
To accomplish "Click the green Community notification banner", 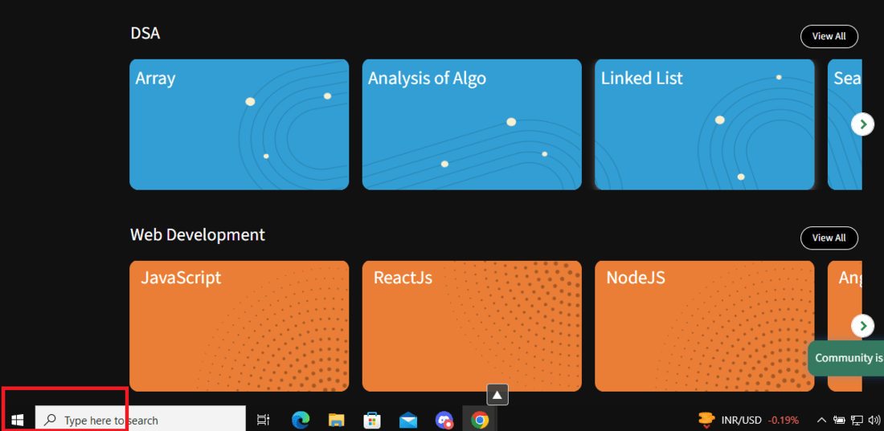I will [845, 358].
